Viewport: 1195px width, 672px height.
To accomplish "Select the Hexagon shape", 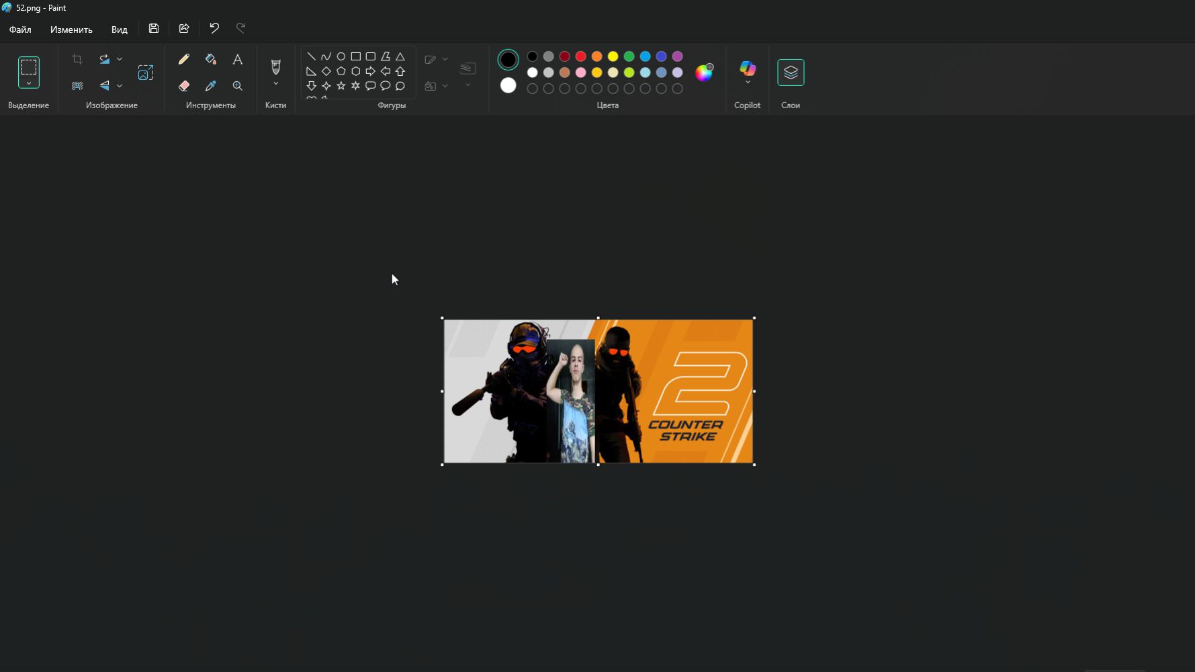I will point(355,71).
